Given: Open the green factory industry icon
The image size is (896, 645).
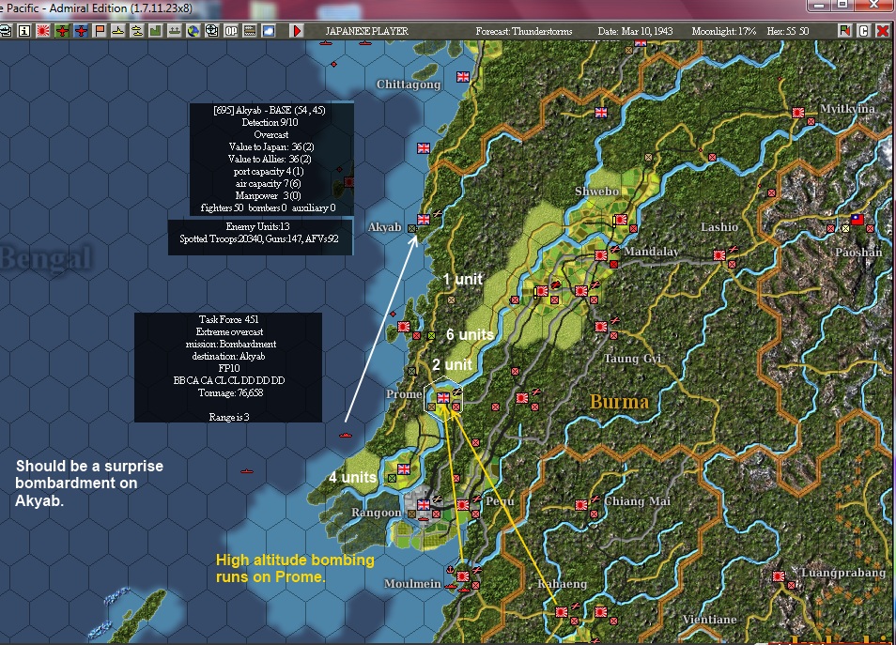Looking at the screenshot, I should tap(155, 31).
